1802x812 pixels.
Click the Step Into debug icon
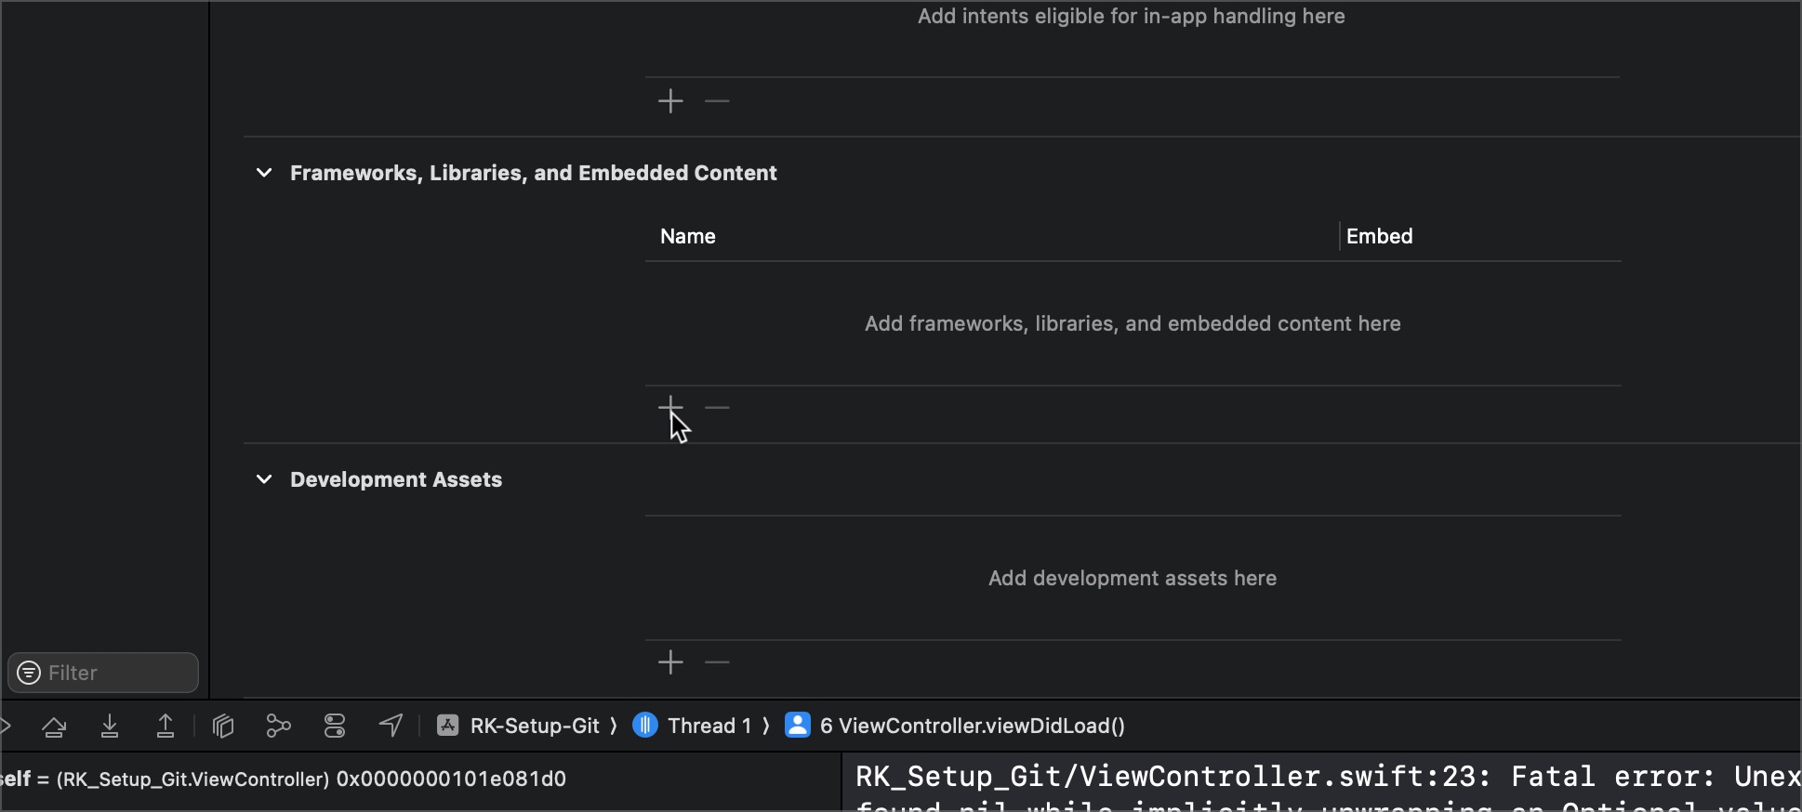point(110,726)
